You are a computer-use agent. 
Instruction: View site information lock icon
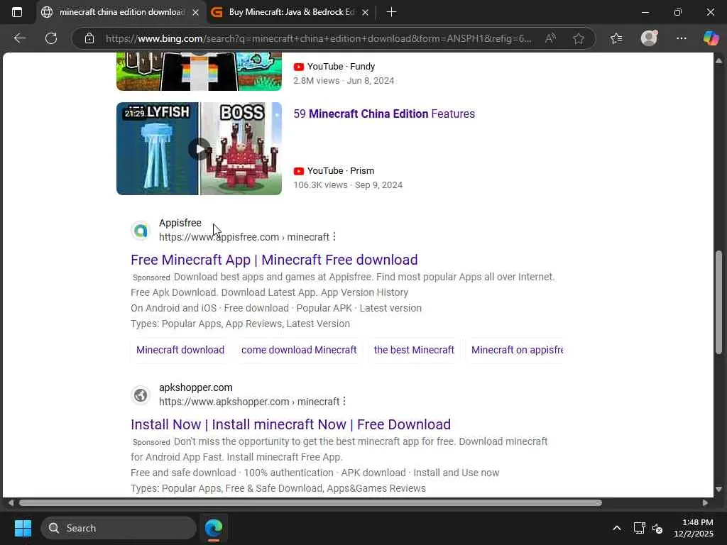point(89,38)
